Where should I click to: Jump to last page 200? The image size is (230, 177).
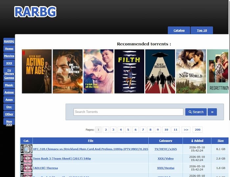click(x=197, y=130)
